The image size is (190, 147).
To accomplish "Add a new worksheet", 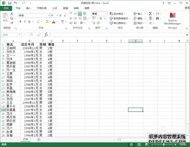I will (x=39, y=139).
